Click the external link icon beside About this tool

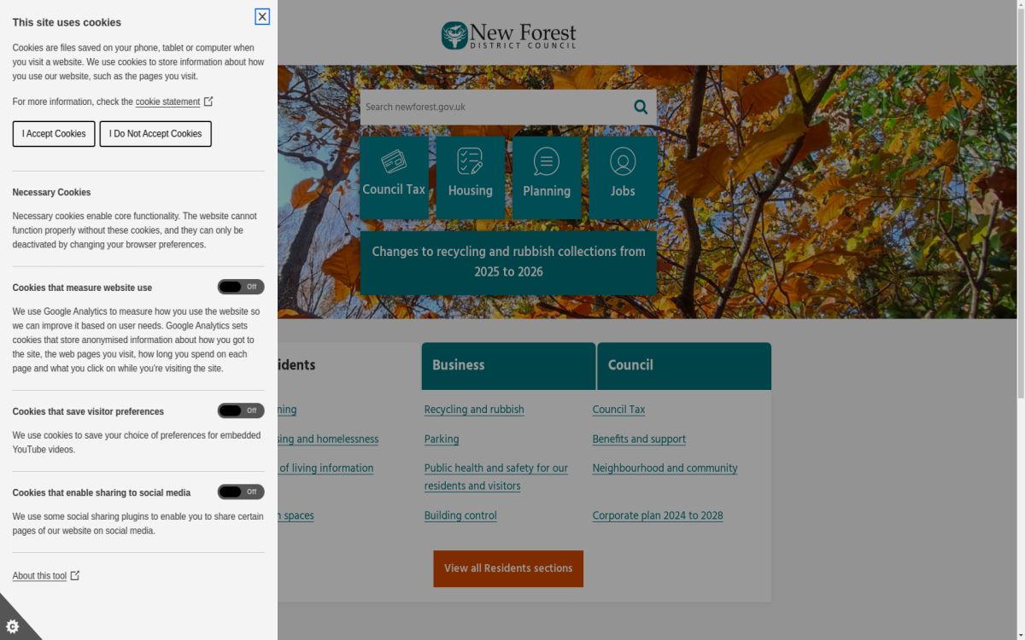[74, 574]
